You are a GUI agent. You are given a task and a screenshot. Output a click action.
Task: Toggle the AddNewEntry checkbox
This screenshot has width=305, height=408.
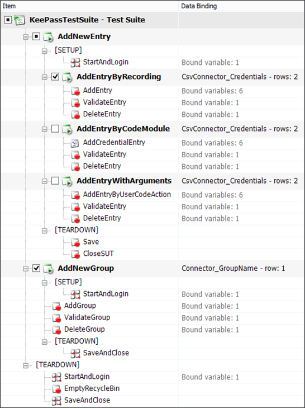click(x=36, y=36)
